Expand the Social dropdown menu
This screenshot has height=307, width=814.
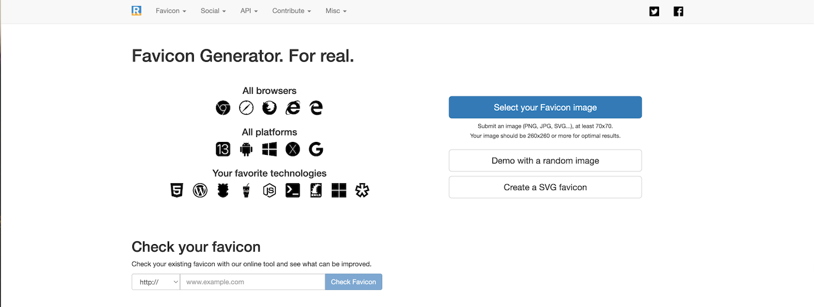(213, 11)
